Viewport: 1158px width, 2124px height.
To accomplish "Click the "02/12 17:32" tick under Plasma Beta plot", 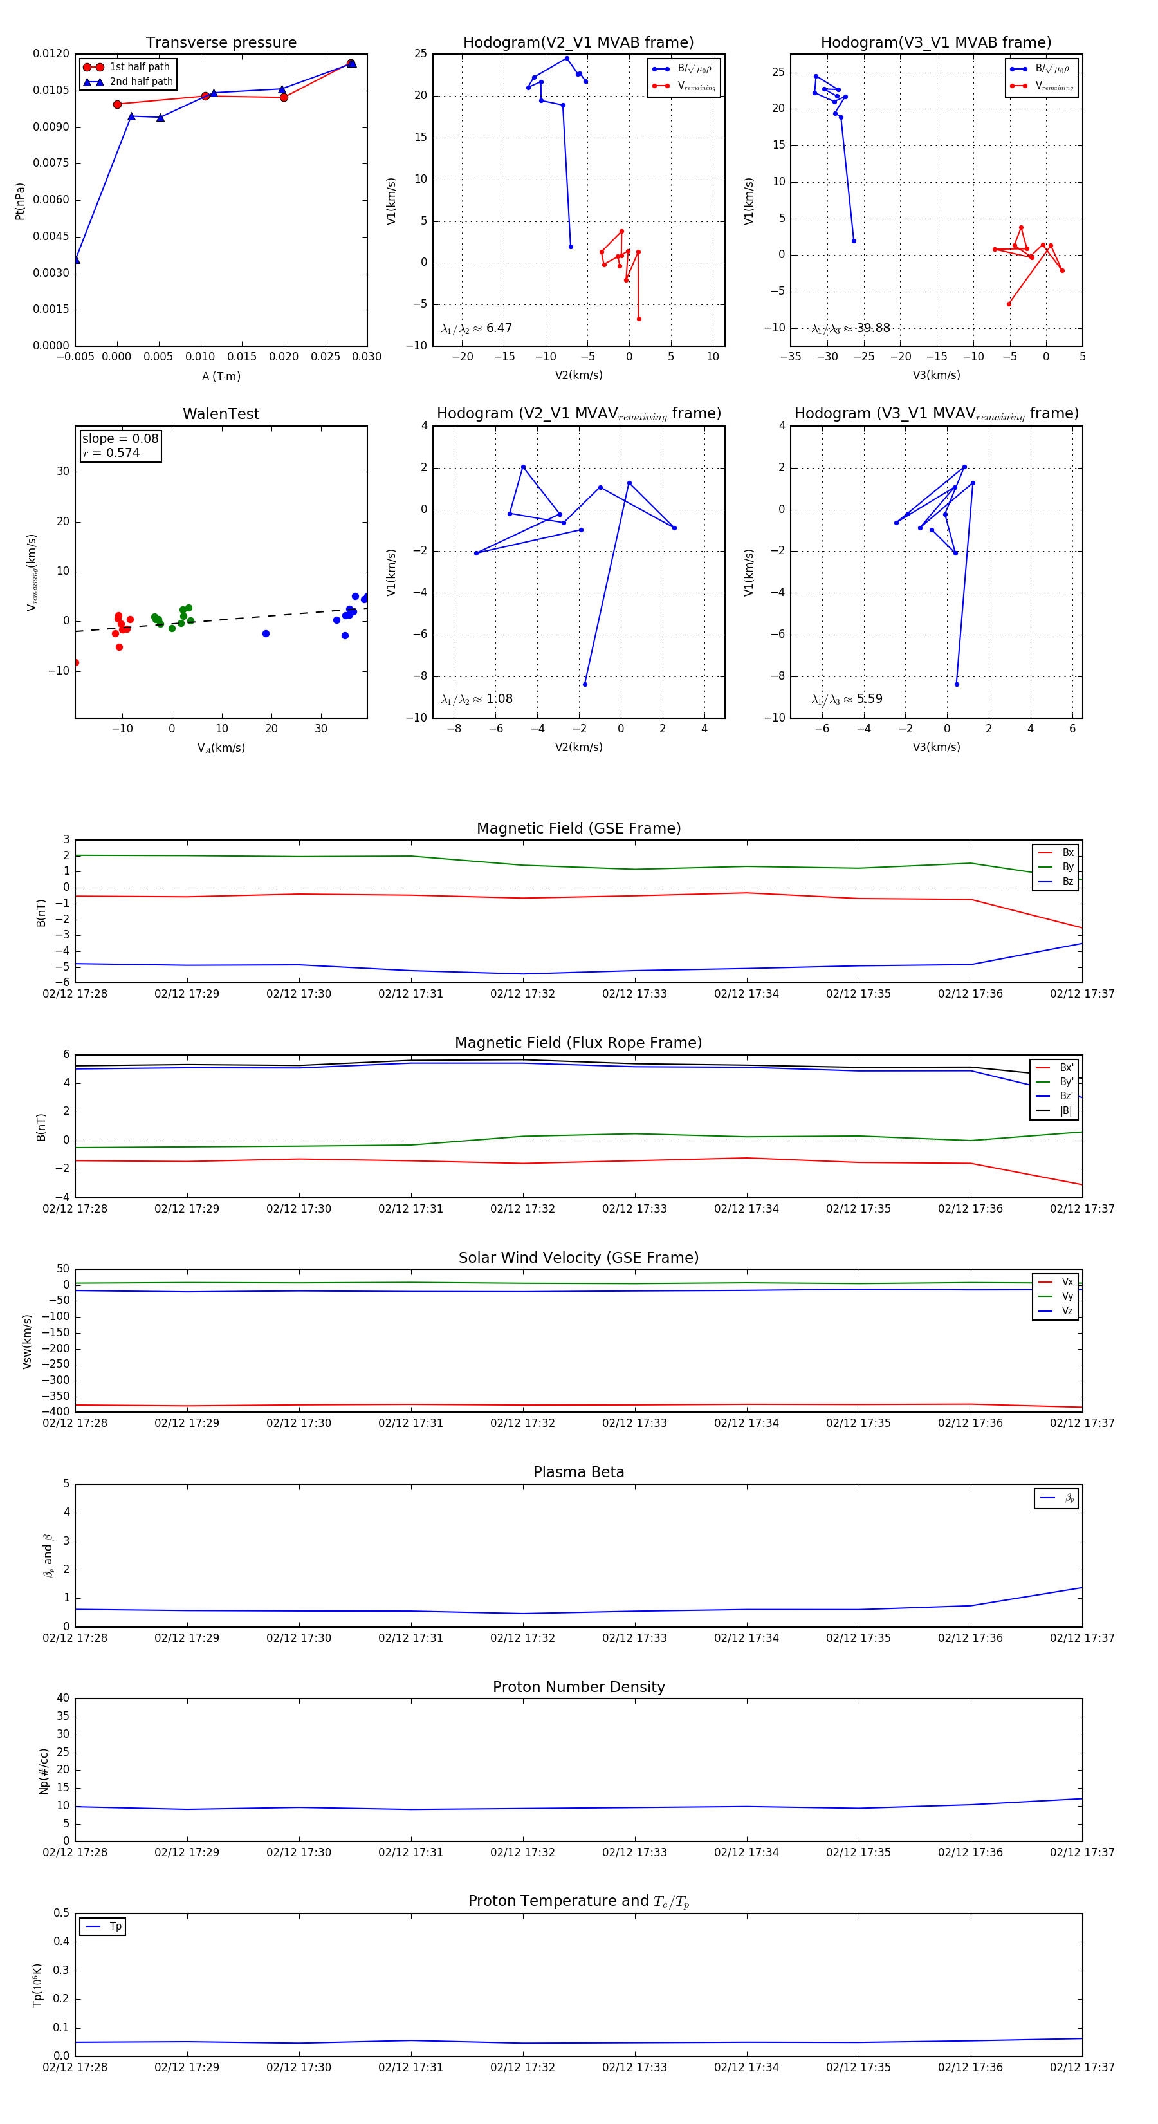I will pos(522,1638).
